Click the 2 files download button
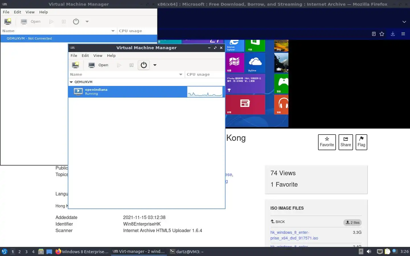This screenshot has width=410, height=256. [x=352, y=222]
